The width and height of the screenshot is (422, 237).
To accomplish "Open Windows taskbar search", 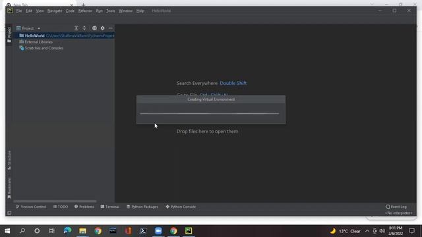I will pos(22,231).
